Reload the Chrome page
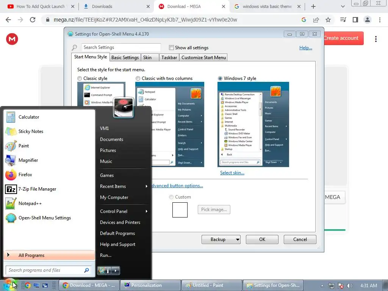 [x=33, y=20]
